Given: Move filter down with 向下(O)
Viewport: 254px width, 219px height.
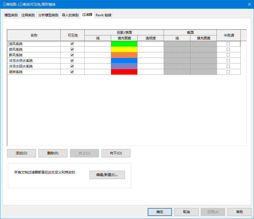Looking at the screenshot, I should [x=116, y=153].
